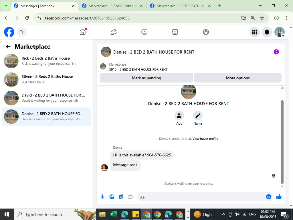Open Facebook search magnifier
Image resolution: width=293 pixels, height=220 pixels.
click(x=21, y=32)
